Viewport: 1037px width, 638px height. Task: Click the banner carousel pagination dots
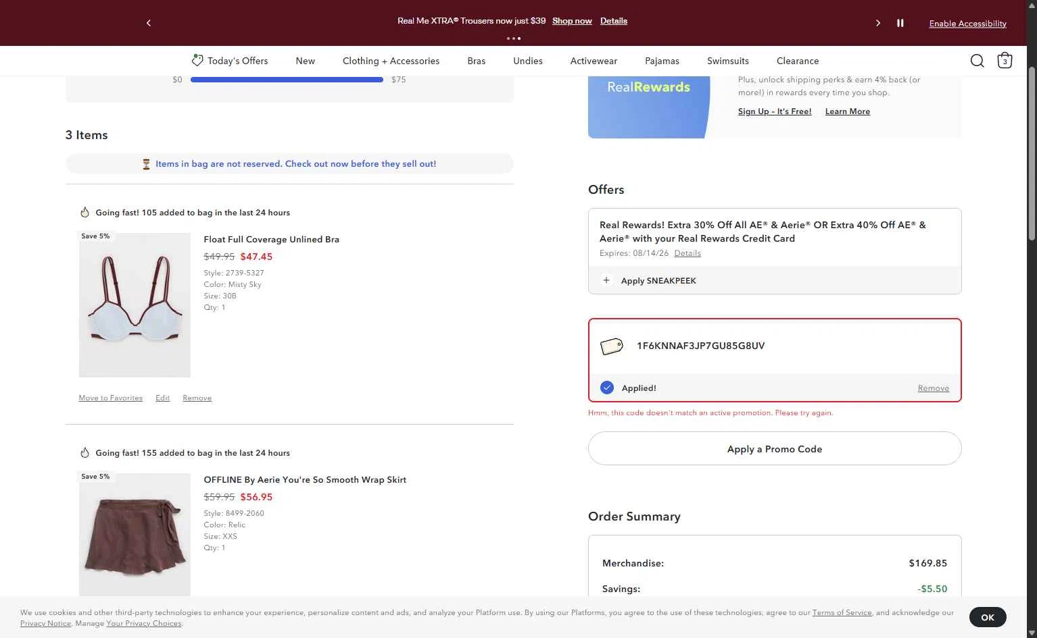tap(514, 38)
